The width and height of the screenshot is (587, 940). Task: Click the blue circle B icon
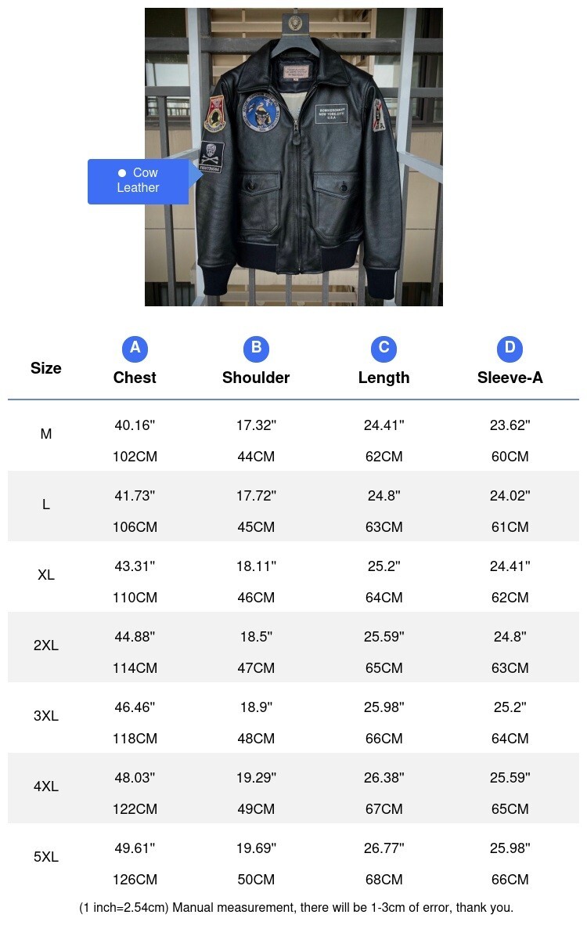point(256,348)
